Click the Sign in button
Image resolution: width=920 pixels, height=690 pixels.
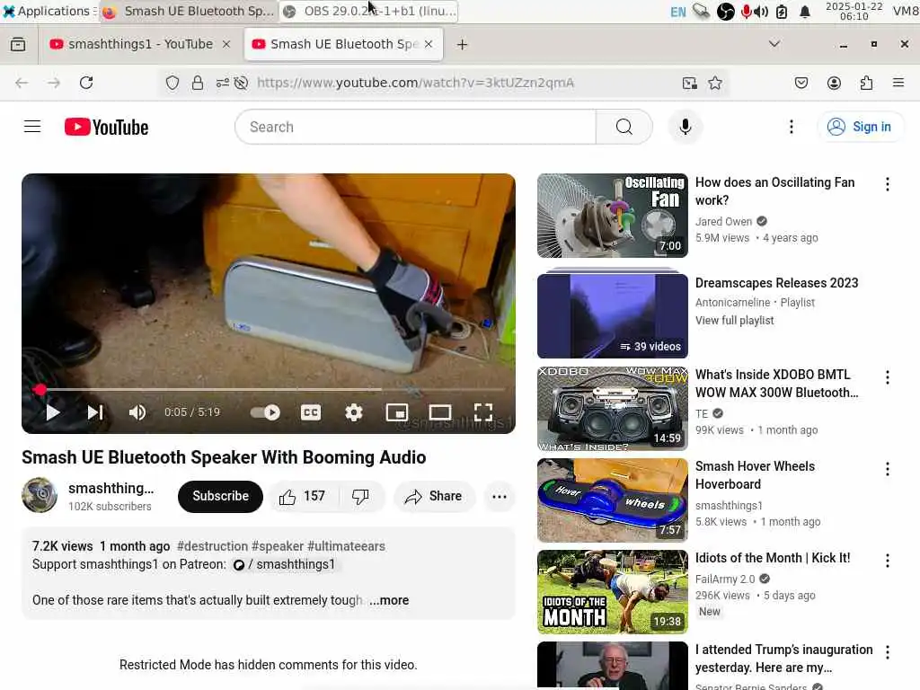(860, 127)
